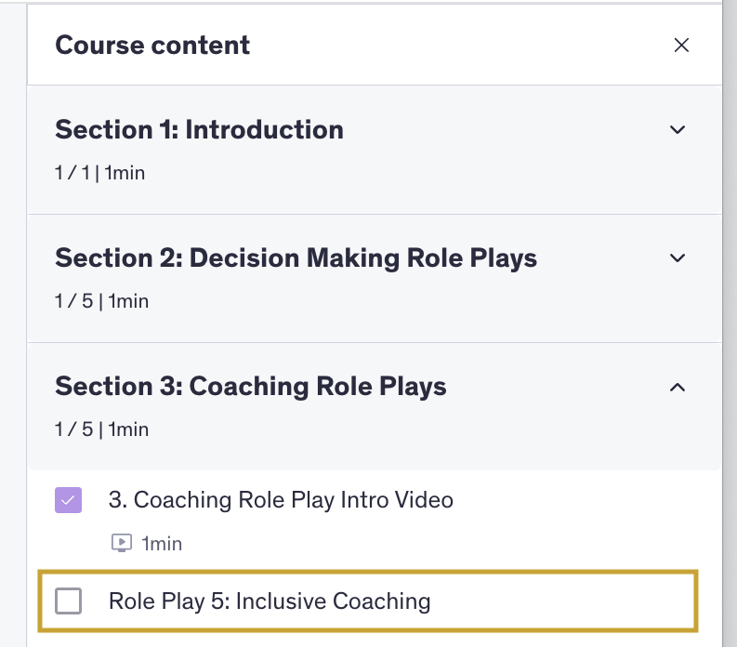737x647 pixels.
Task: Open the lecture 3. Coaching Role Play Intro Video
Action: (x=281, y=500)
